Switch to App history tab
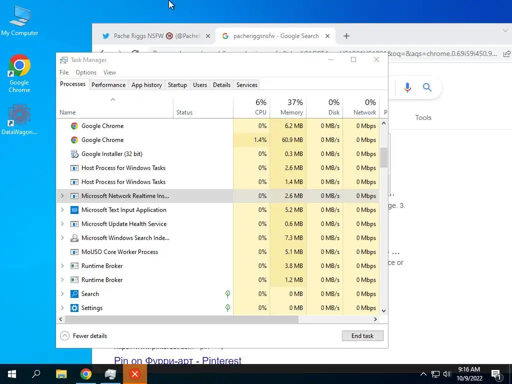The height and width of the screenshot is (384, 512). pos(146,85)
